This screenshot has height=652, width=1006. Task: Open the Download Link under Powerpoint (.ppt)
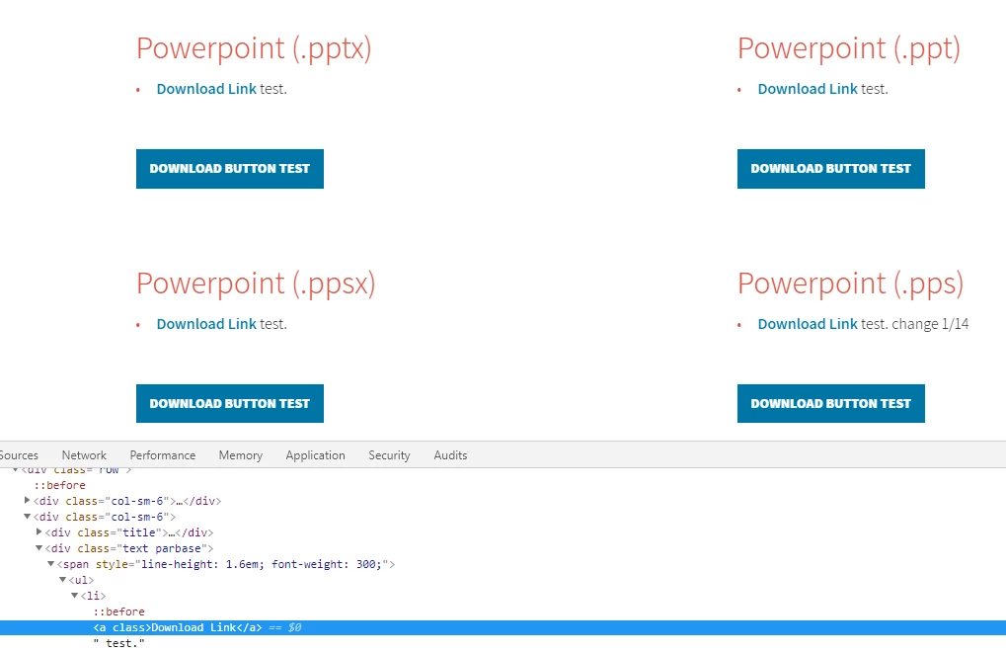click(808, 89)
